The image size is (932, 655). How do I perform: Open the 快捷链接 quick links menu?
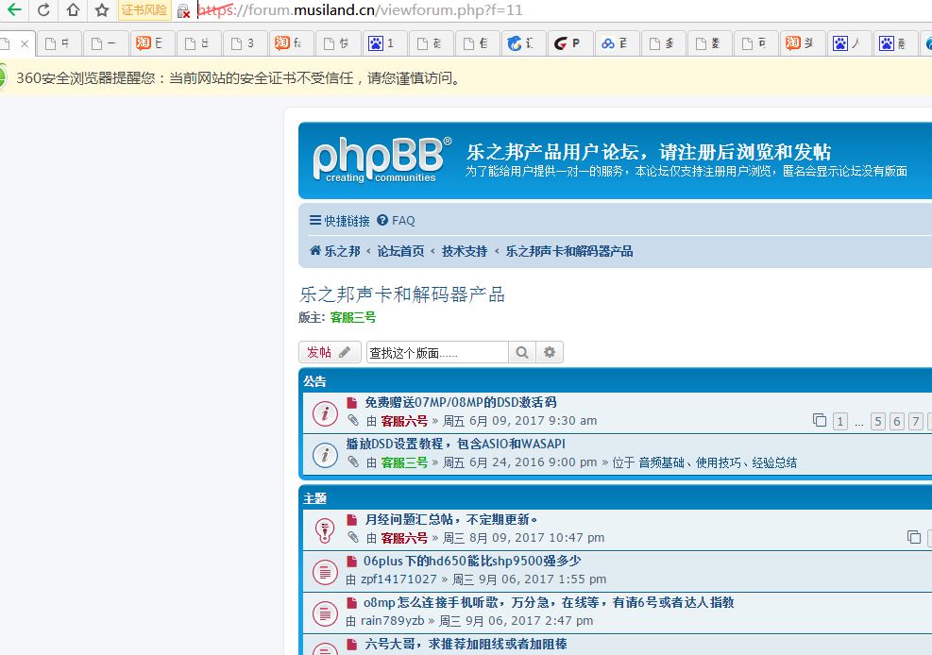coord(339,221)
